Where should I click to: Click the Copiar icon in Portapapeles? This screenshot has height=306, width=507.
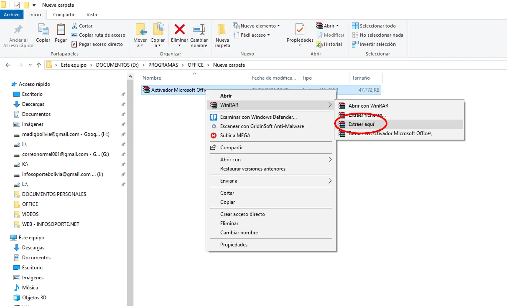click(43, 29)
